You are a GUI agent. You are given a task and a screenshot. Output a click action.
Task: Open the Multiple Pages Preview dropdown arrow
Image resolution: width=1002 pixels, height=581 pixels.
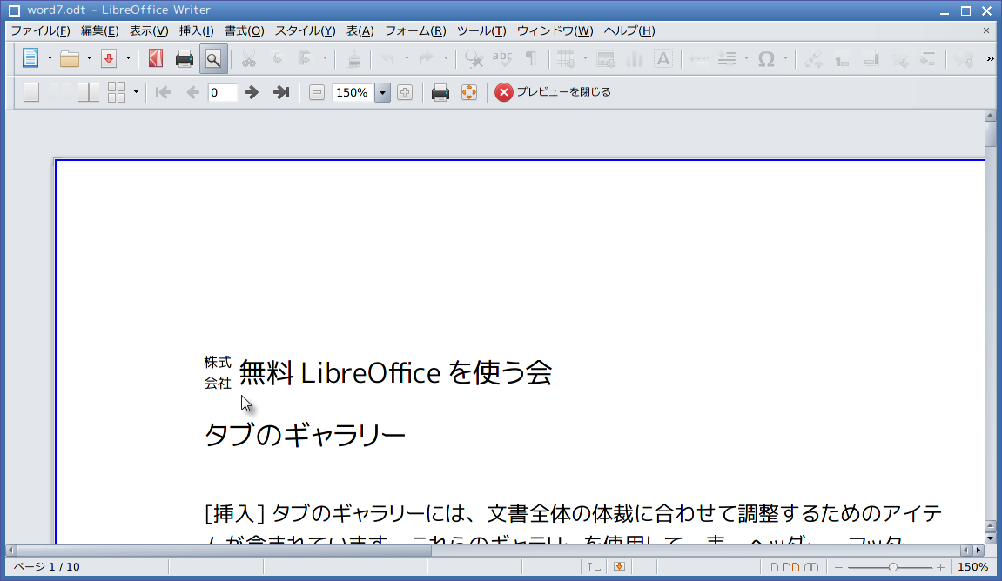(x=136, y=92)
